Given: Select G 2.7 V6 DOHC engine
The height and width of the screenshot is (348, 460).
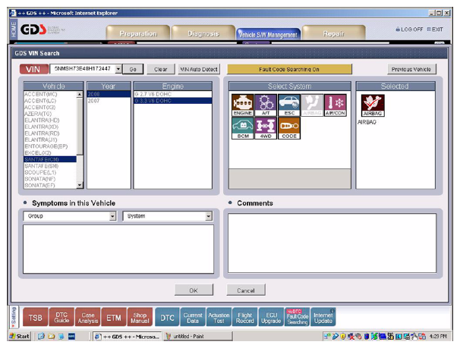Looking at the screenshot, I should tap(173, 94).
